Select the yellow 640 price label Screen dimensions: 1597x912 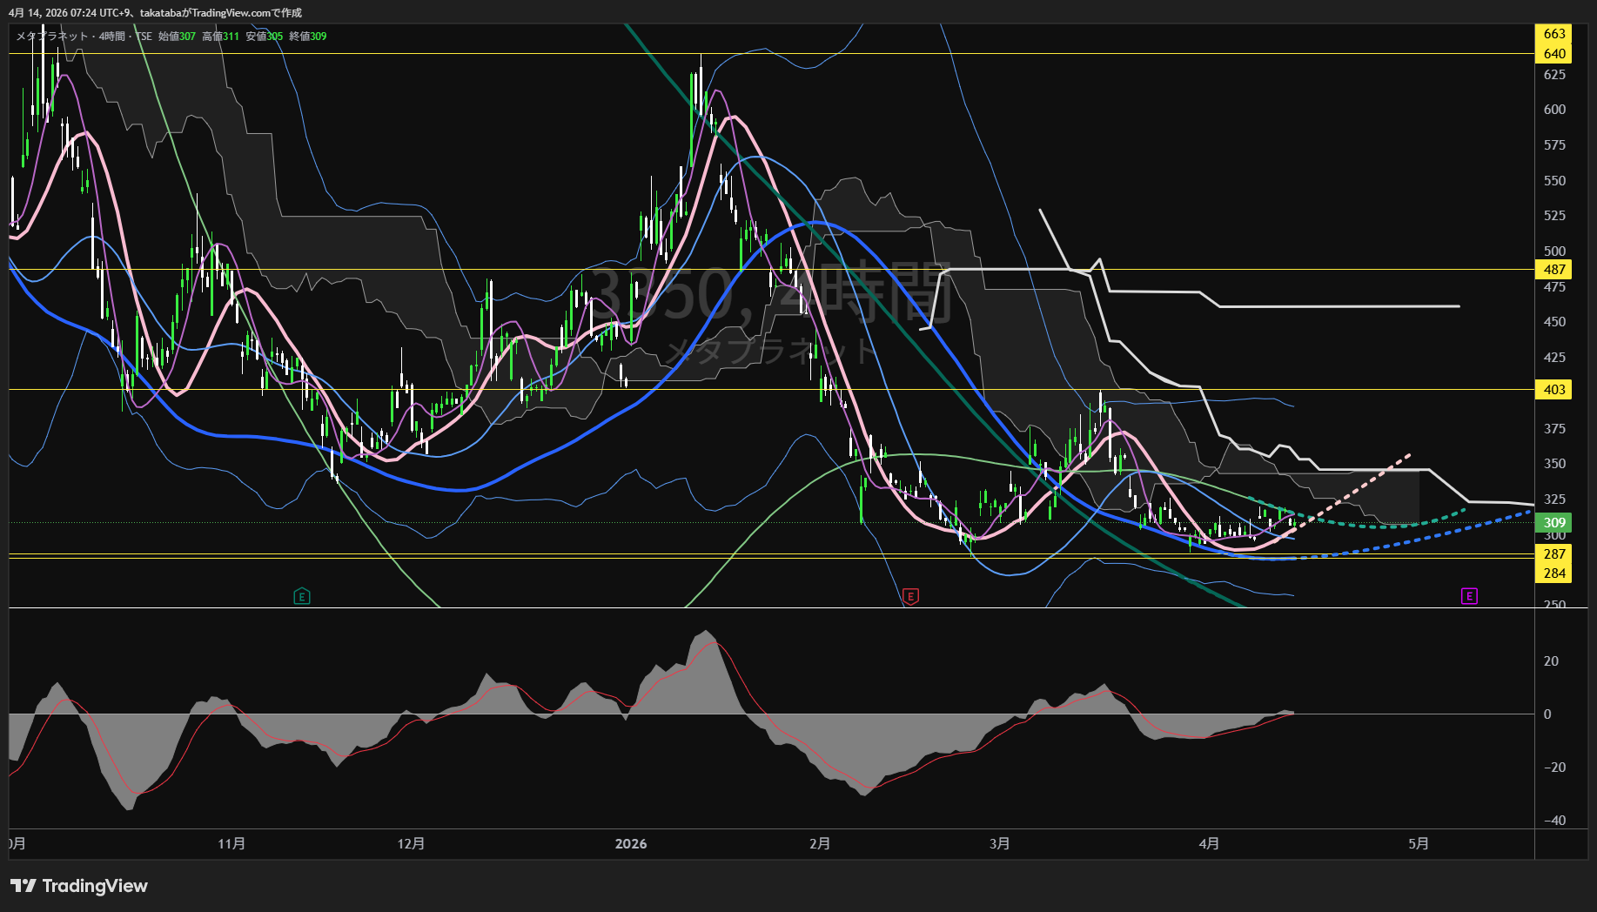(x=1553, y=54)
